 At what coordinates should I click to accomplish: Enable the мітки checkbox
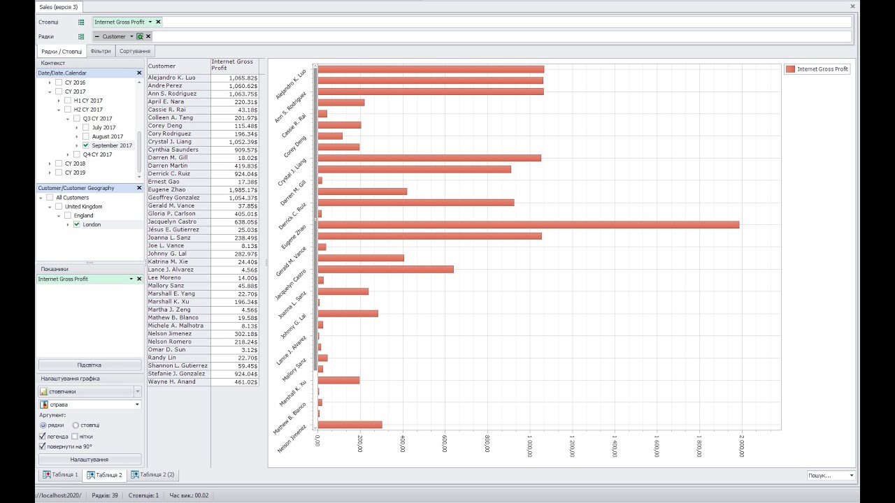point(75,436)
